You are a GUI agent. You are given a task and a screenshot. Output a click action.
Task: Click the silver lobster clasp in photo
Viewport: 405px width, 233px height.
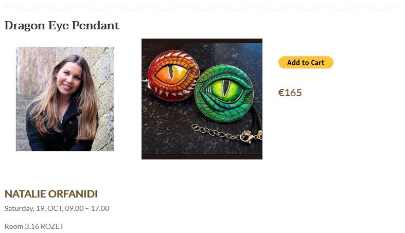point(246,137)
